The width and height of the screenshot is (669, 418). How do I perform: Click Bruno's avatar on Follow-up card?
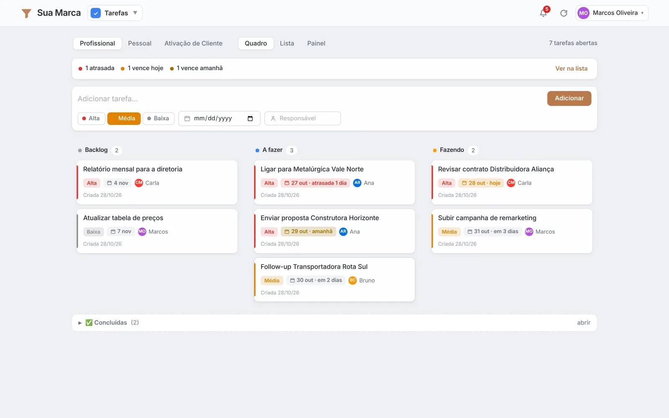[352, 280]
